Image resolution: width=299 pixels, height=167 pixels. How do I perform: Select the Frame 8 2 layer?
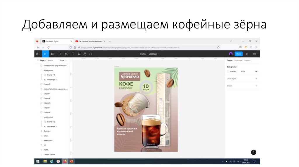[x=51, y=122]
